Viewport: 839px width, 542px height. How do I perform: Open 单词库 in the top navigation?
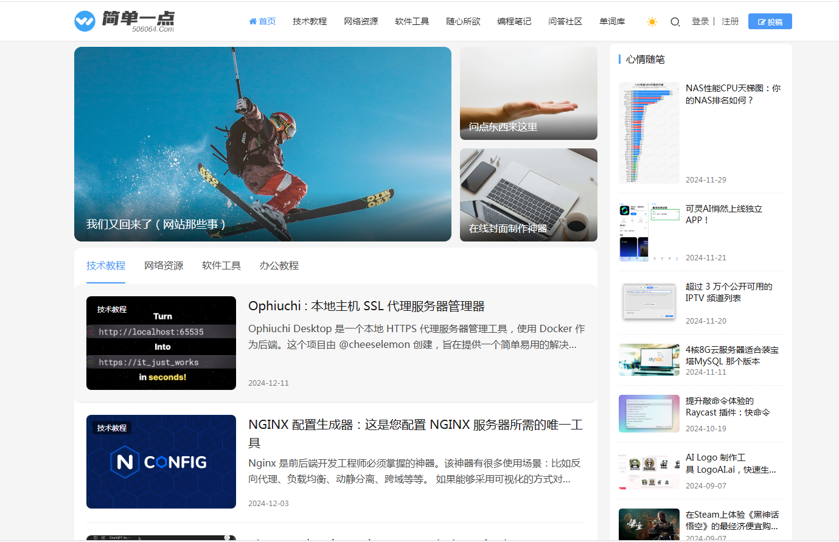[612, 21]
